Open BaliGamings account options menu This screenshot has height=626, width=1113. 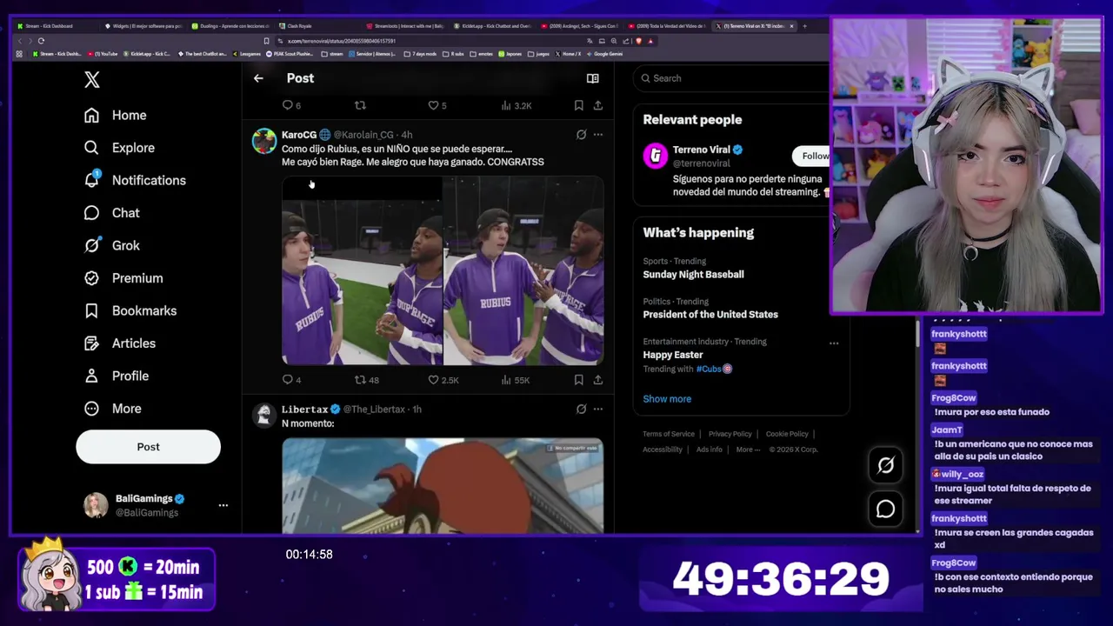coord(223,505)
